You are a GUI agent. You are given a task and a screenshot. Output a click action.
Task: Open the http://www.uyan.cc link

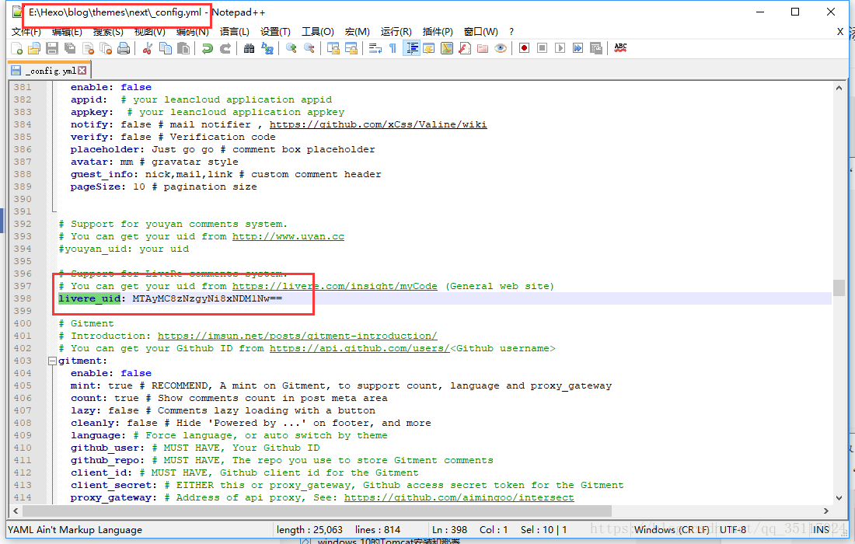pos(288,236)
